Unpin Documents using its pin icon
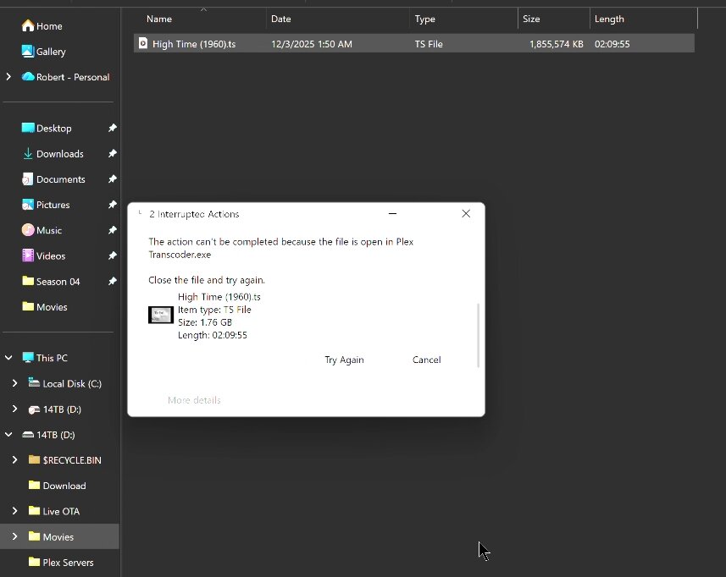 [112, 179]
